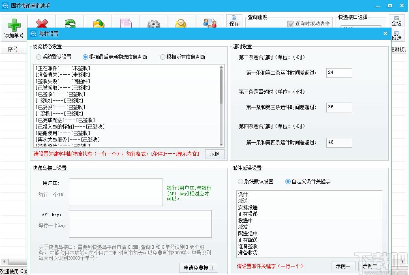Maximize the 固乔快递查询助手 window
This screenshot has height=275, width=409.
point(390,6)
